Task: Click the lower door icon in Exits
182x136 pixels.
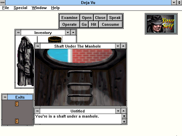Action: (x=17, y=121)
